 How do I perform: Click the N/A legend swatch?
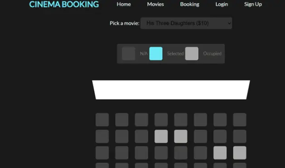[129, 53]
